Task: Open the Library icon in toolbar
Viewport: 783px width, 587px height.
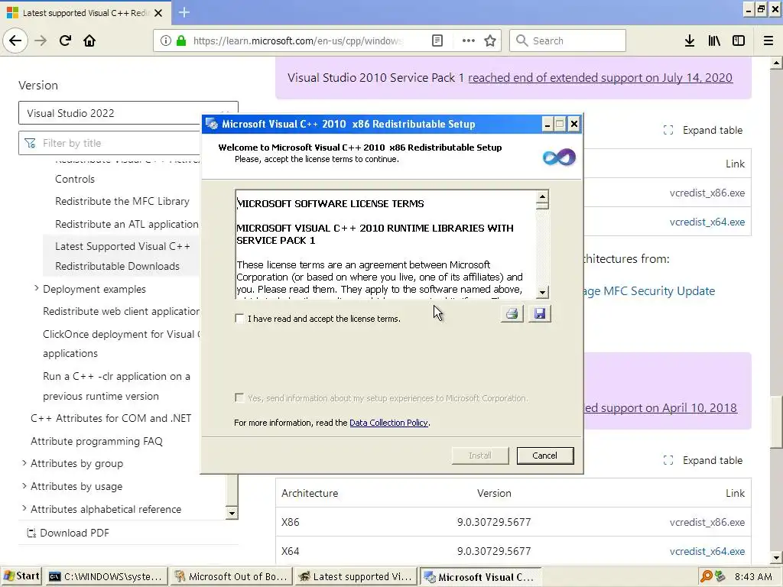Action: click(x=714, y=41)
